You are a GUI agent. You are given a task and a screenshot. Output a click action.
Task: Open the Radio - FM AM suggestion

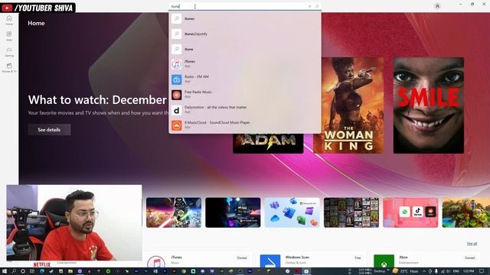pyautogui.click(x=245, y=79)
